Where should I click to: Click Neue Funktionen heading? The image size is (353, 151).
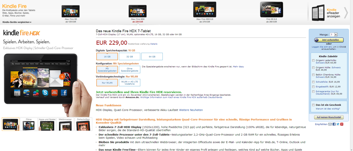click(108, 105)
